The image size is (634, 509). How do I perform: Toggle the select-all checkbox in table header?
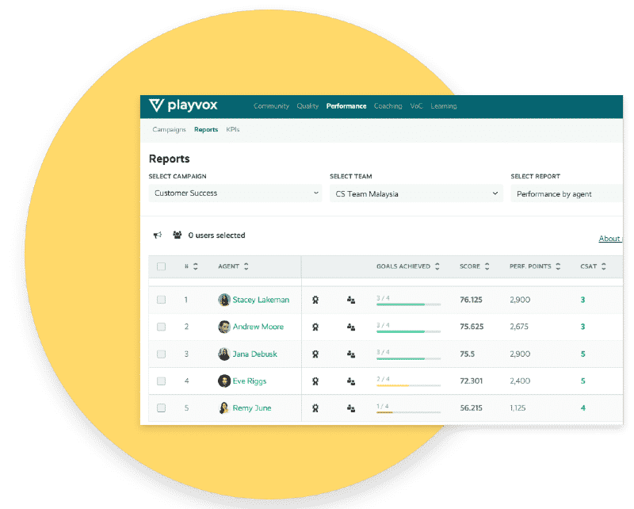(162, 266)
